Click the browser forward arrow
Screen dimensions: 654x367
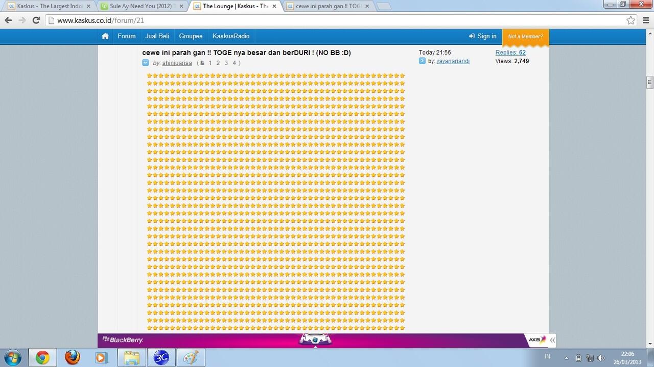[22, 20]
